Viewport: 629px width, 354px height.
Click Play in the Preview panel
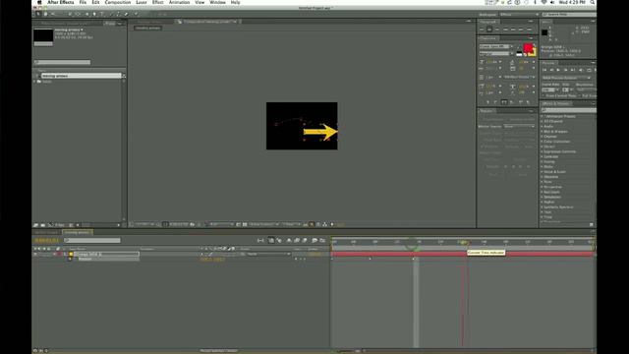pyautogui.click(x=558, y=70)
